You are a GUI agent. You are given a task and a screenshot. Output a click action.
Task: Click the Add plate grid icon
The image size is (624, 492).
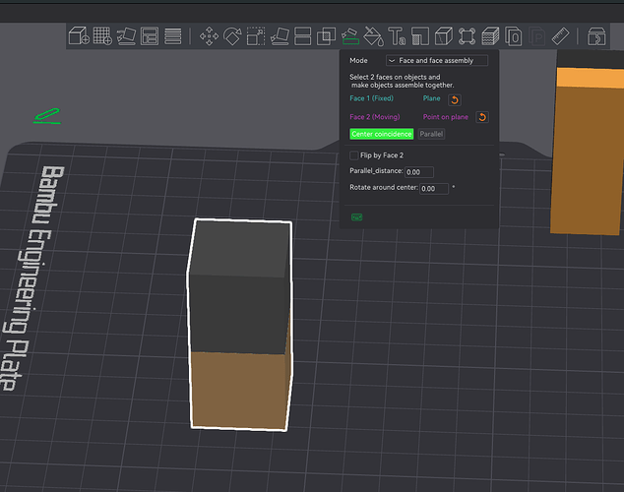102,35
